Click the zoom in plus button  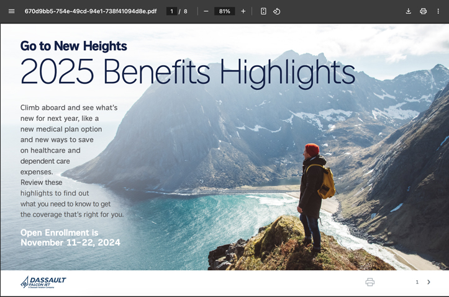pos(243,11)
